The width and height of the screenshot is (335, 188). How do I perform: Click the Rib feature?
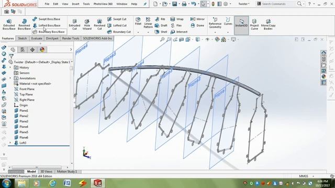(160, 19)
